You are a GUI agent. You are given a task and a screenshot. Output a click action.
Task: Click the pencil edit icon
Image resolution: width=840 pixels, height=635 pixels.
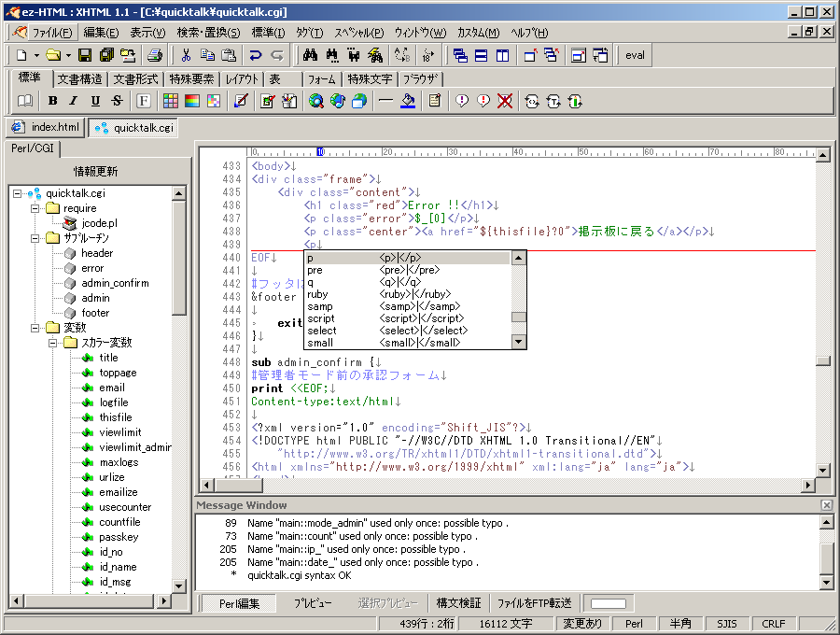click(x=241, y=101)
